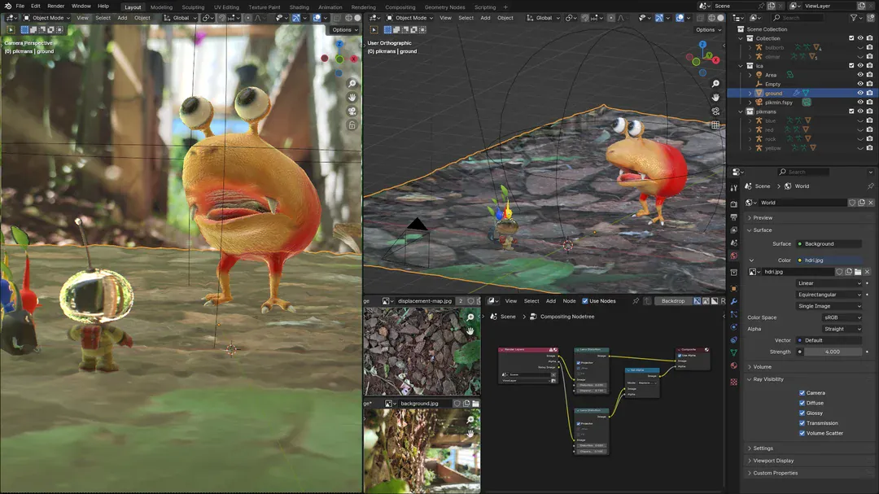Open the Object Data green triangle tab
The height and width of the screenshot is (494, 879).
(x=734, y=352)
